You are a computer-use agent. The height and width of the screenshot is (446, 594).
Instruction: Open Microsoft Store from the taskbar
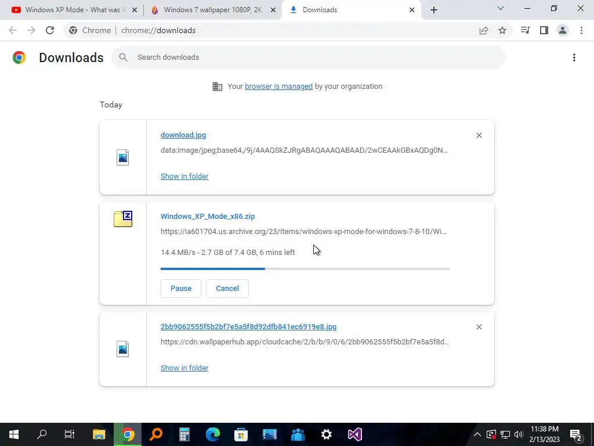pos(241,434)
